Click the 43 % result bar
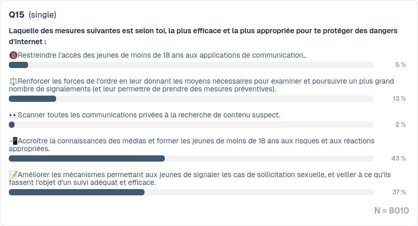Image resolution: width=418 pixels, height=226 pixels. (87, 158)
